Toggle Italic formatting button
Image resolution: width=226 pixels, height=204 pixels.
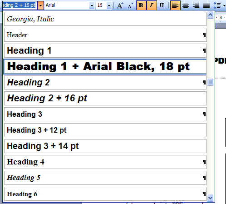point(152,5)
